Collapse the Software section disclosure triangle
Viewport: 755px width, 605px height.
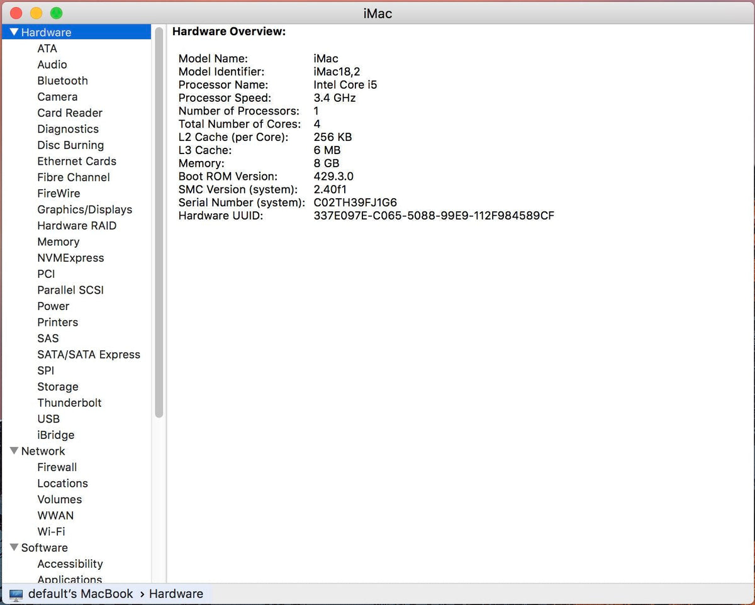pos(14,548)
